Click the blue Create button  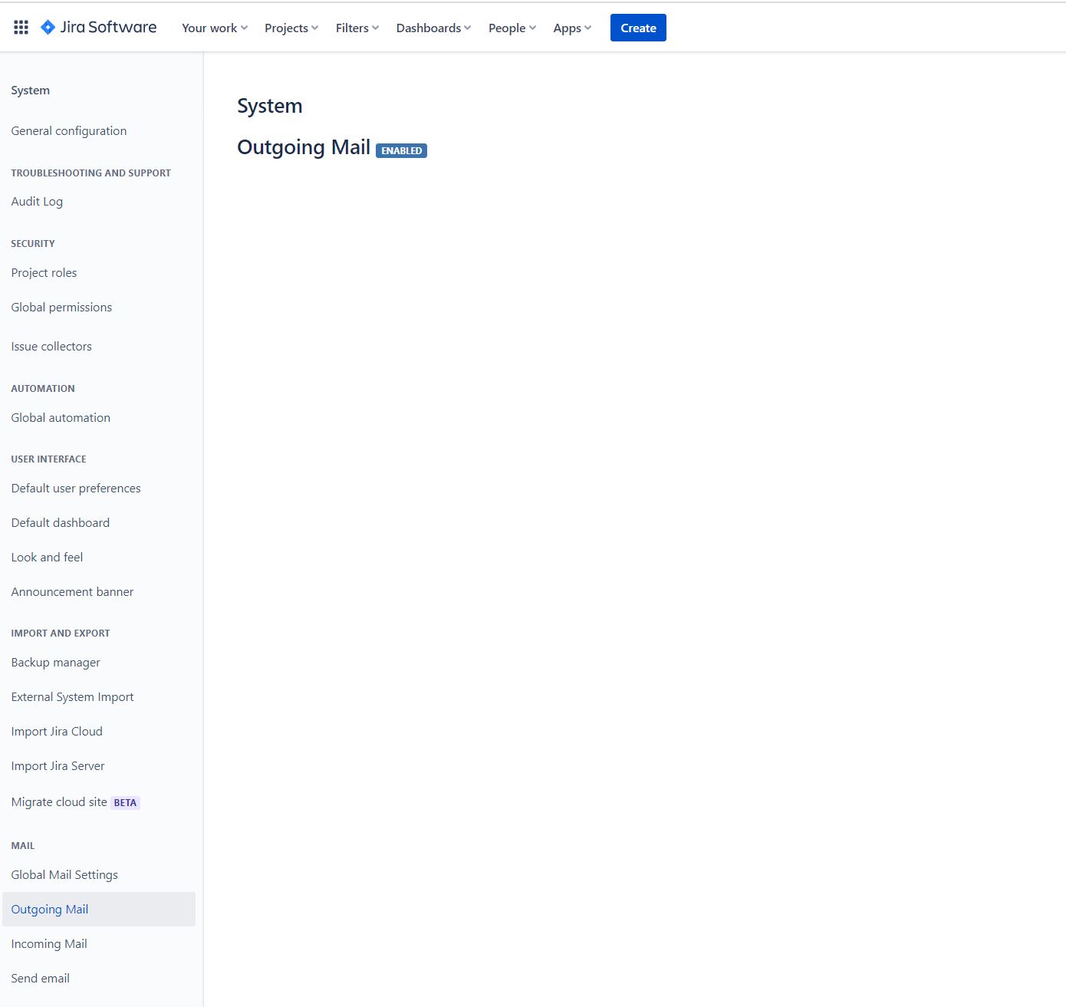click(637, 27)
